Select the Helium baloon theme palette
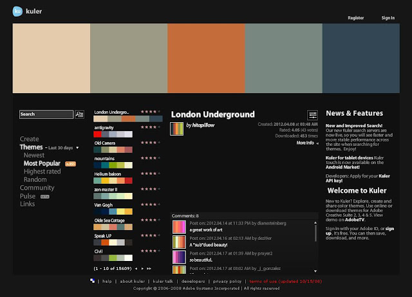The width and height of the screenshot is (412, 297). point(113,181)
